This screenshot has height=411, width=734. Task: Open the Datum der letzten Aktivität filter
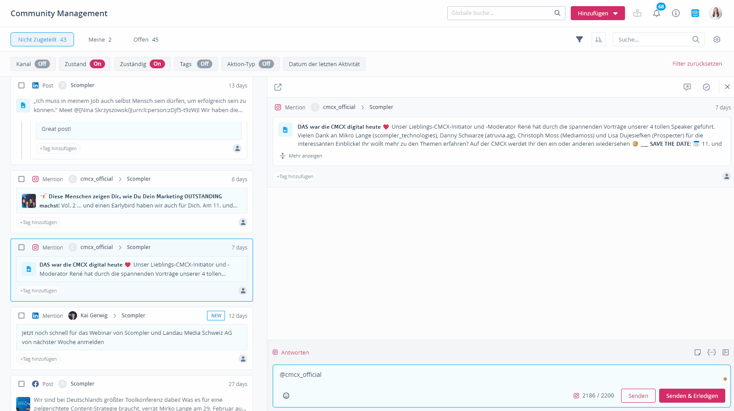[x=324, y=64]
